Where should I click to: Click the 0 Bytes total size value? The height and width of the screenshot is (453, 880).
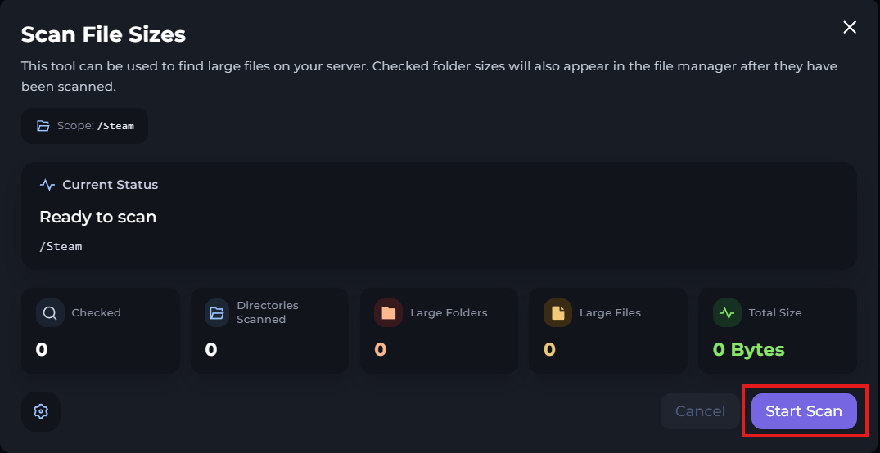tap(748, 350)
